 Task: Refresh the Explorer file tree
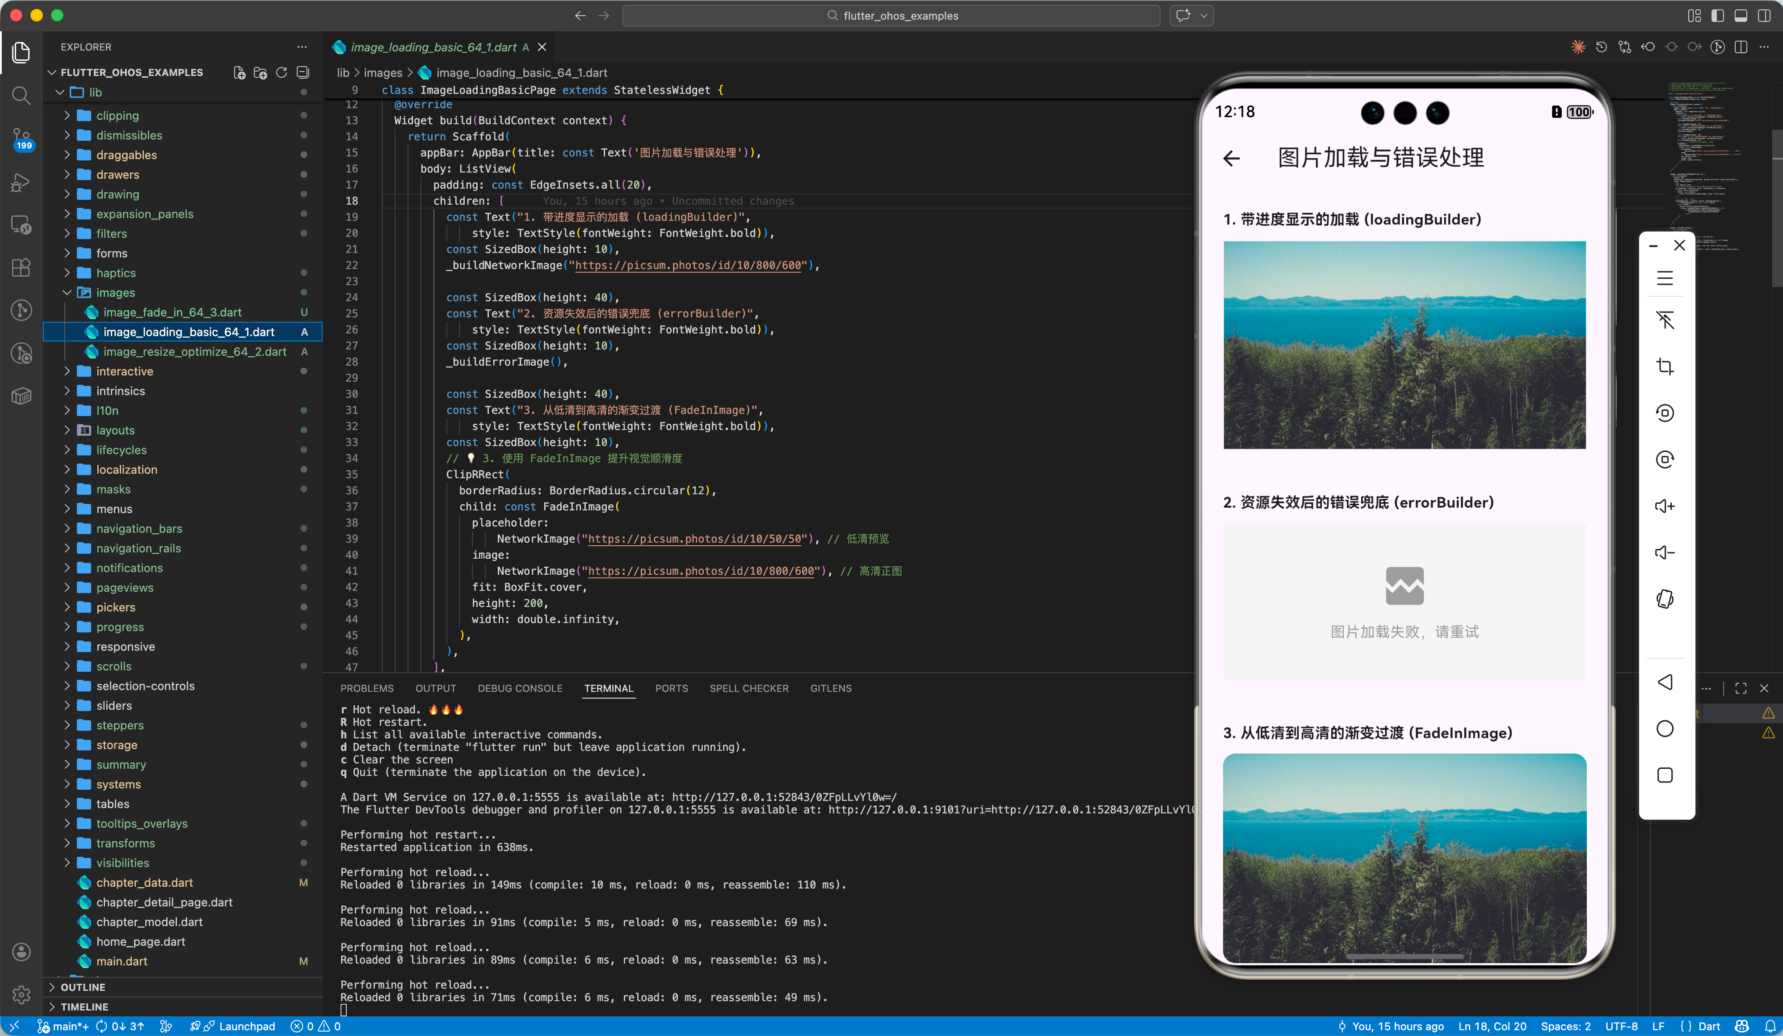(281, 72)
